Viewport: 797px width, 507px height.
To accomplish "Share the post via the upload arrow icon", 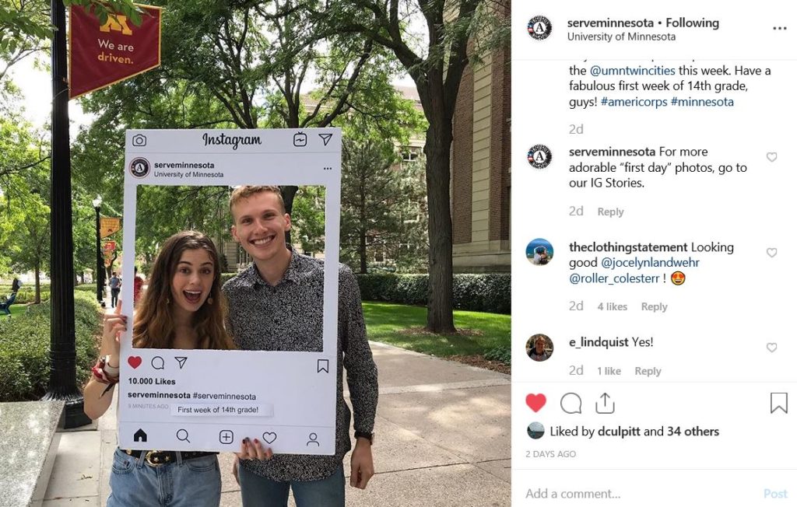I will [x=605, y=403].
